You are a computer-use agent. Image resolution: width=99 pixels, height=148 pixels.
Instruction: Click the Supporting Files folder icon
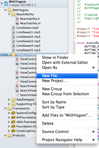[x=13, y=104]
